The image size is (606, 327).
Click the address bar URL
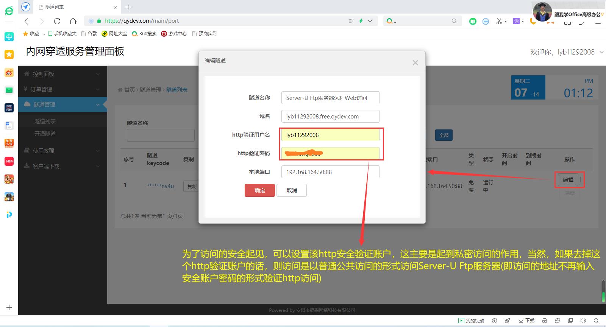coord(142,21)
